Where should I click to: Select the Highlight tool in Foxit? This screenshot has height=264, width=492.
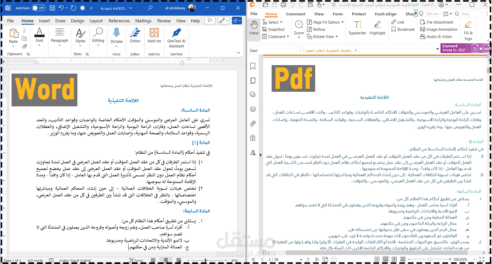point(377,28)
